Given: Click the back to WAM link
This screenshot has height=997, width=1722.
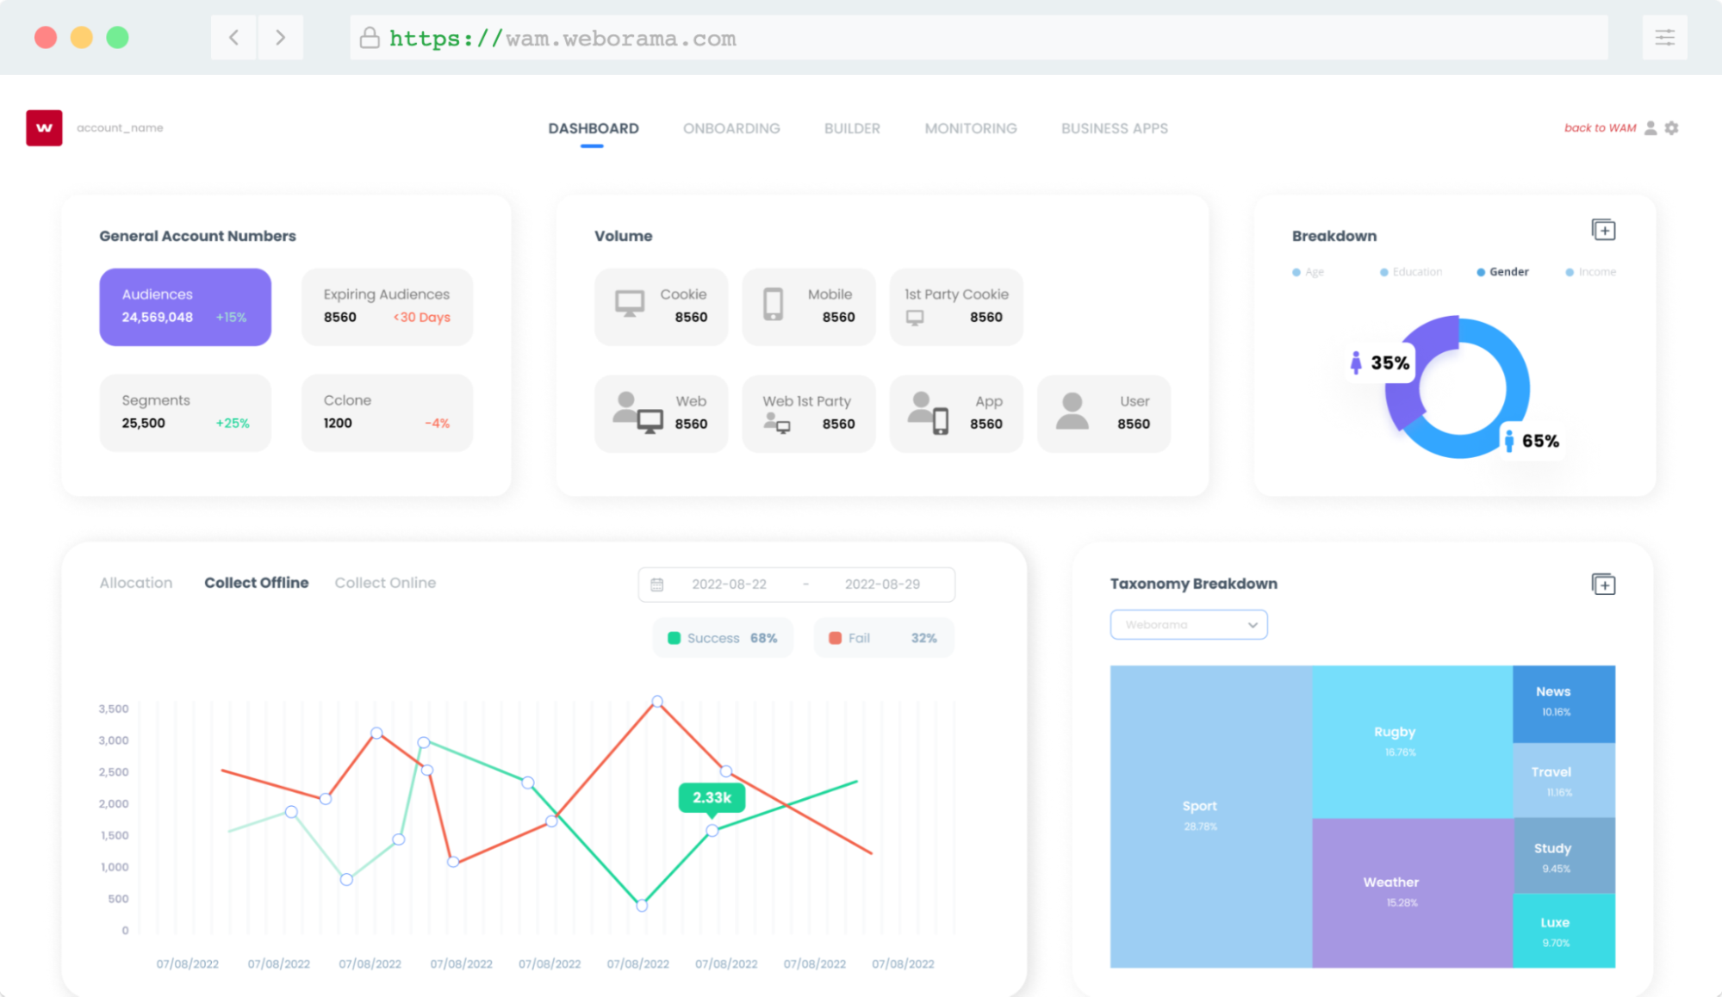Looking at the screenshot, I should tap(1600, 127).
